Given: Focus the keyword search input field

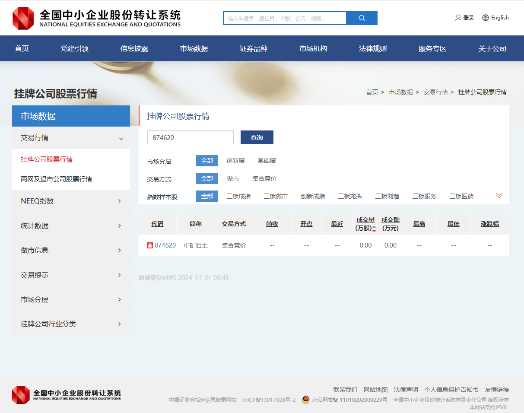Looking at the screenshot, I should coord(285,18).
